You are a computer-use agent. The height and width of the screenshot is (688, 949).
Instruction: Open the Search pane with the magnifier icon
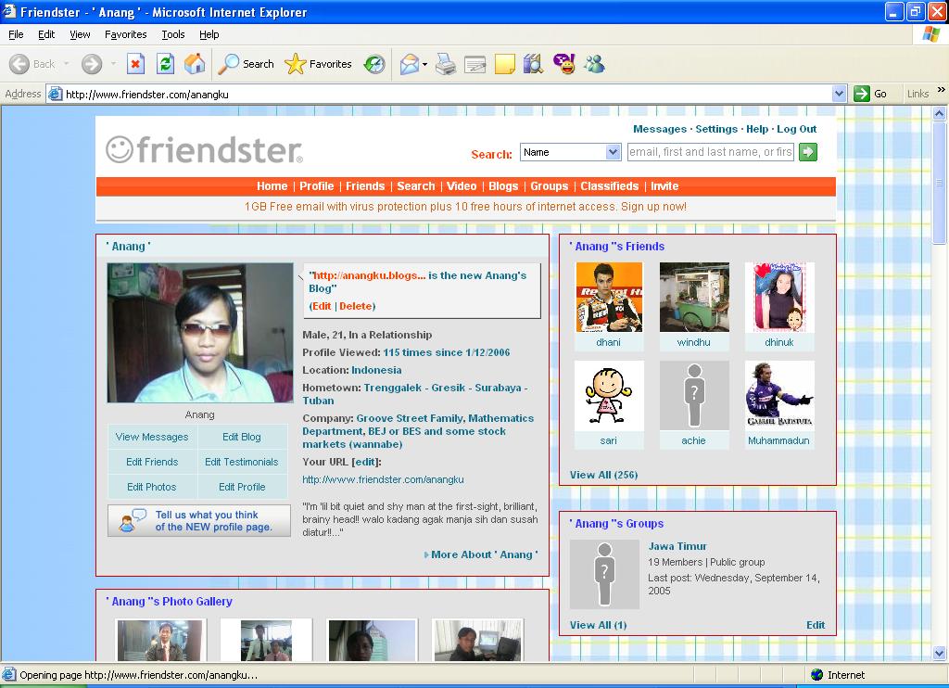(x=228, y=64)
